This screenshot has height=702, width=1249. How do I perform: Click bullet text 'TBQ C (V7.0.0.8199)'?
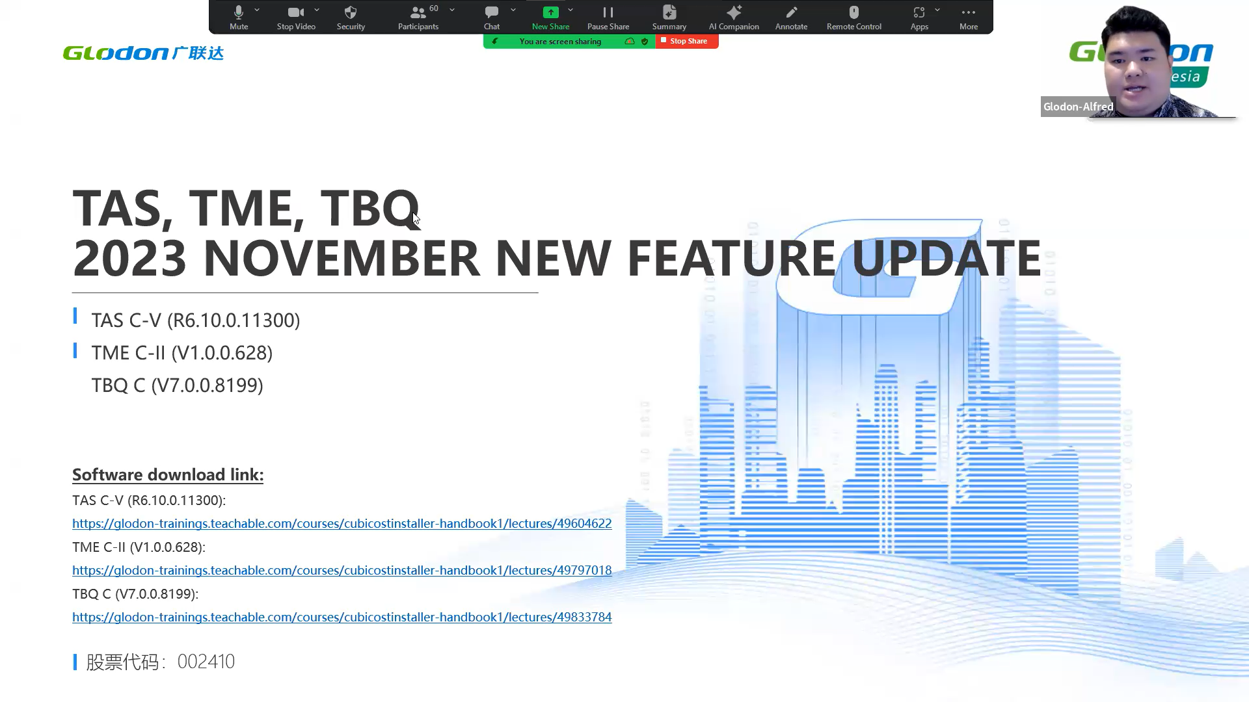click(177, 385)
